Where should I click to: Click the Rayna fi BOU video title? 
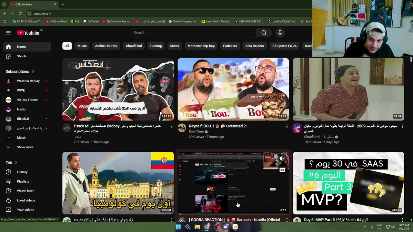coord(218,126)
